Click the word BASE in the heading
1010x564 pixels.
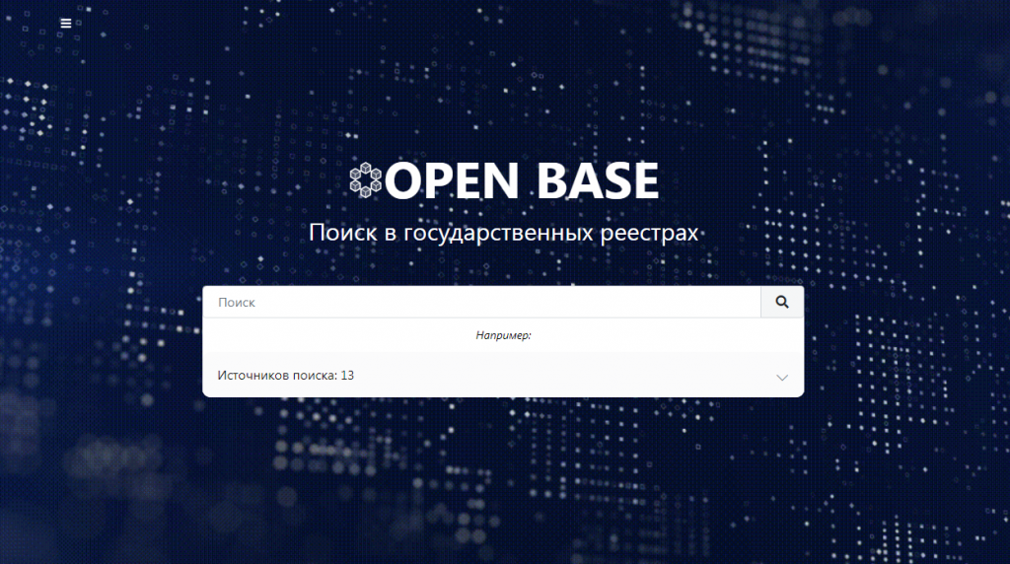point(598,181)
